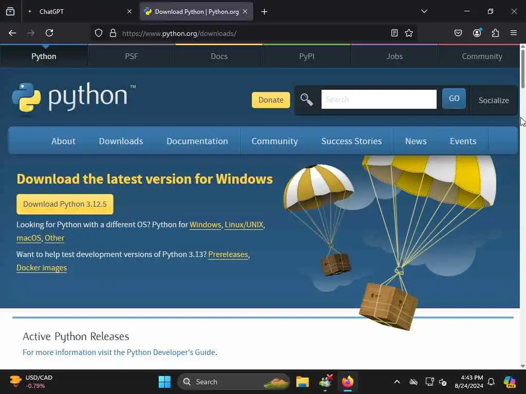526x394 pixels.
Task: Open Community main menu in blue bar
Action: point(275,141)
